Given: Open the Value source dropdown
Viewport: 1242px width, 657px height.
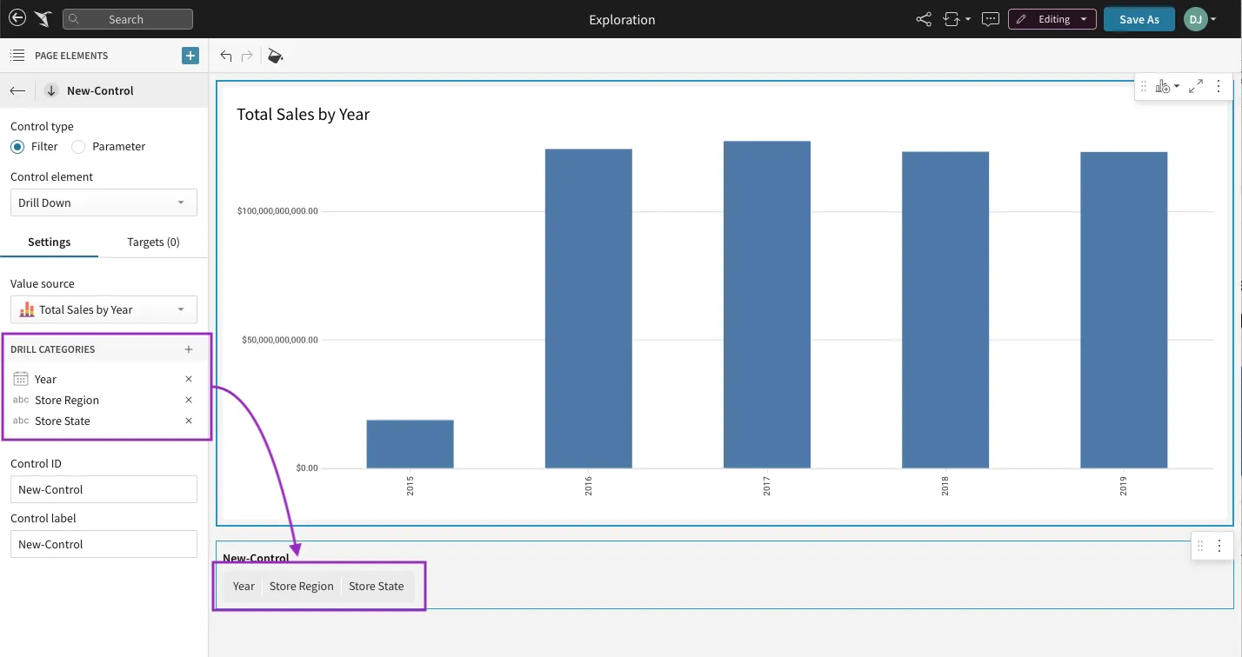Looking at the screenshot, I should (x=103, y=309).
